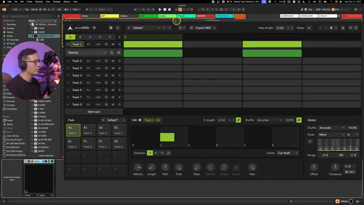The image size is (364, 205).
Task: Solo Track 4 with S button
Action: pos(119,75)
